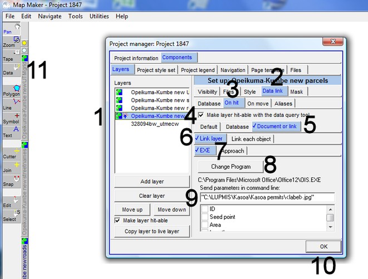The width and height of the screenshot is (368, 279).
Task: Activate the Zoom tool
Action: point(8,42)
